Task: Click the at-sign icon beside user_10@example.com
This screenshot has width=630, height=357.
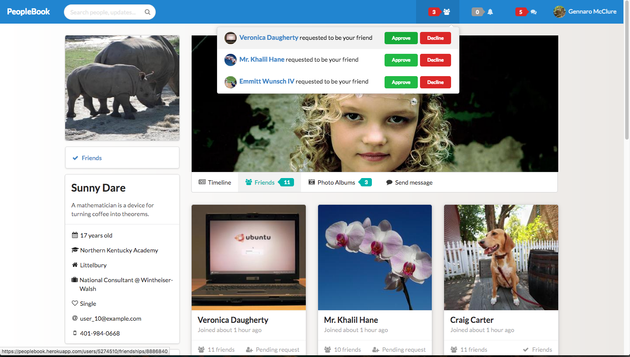Action: 75,318
